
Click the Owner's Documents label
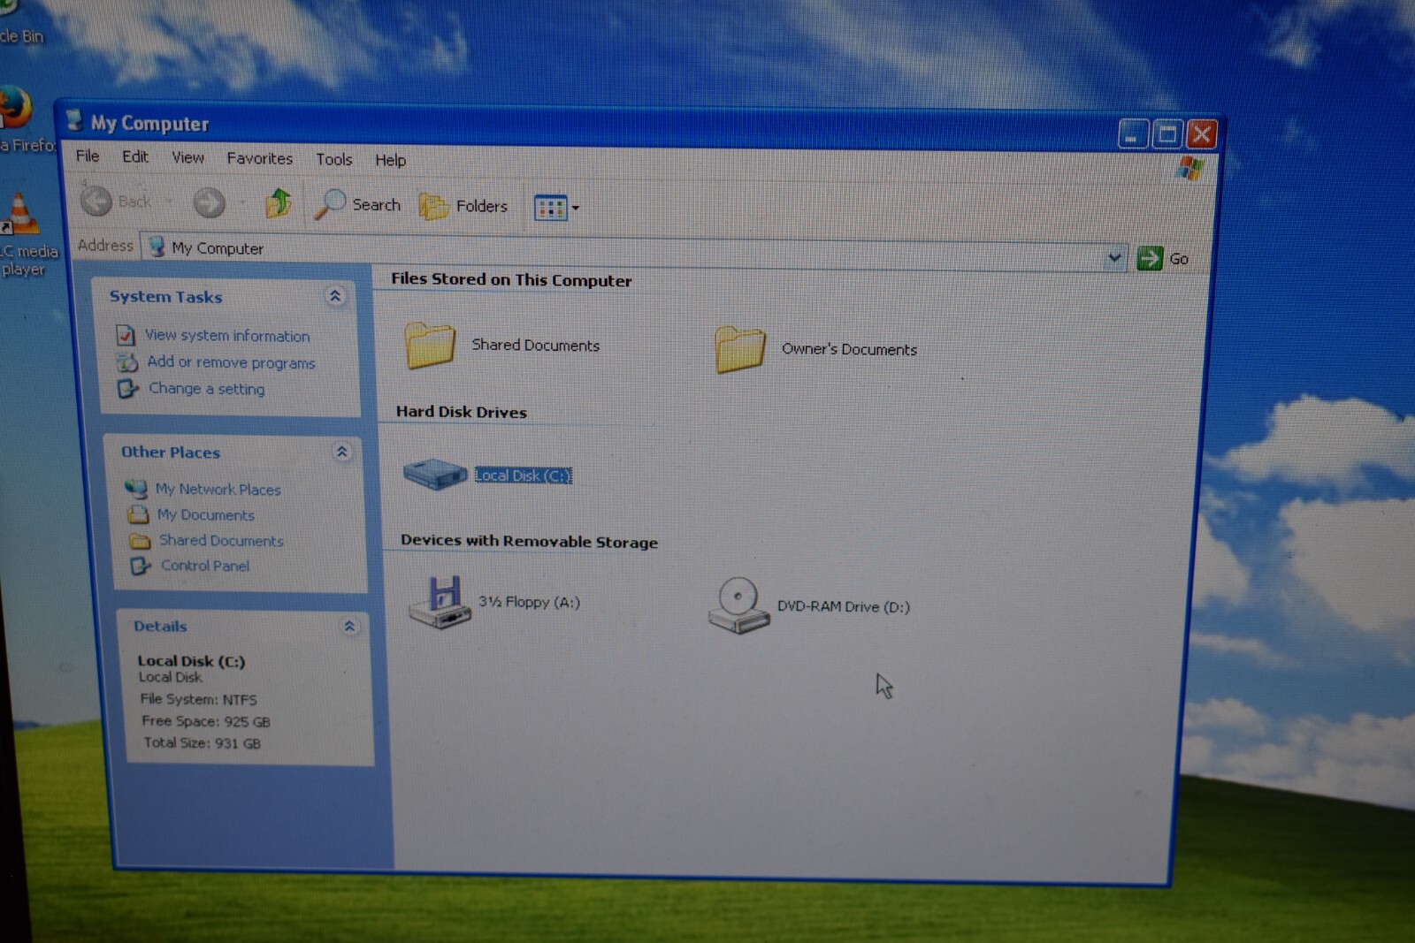[x=849, y=349]
